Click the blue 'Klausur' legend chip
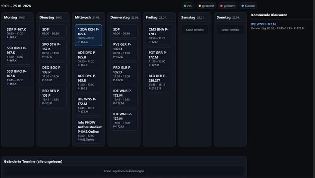The width and height of the screenshot is (315, 178). tap(248, 6)
